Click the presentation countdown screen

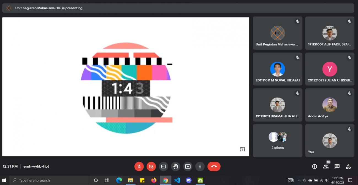(x=126, y=87)
